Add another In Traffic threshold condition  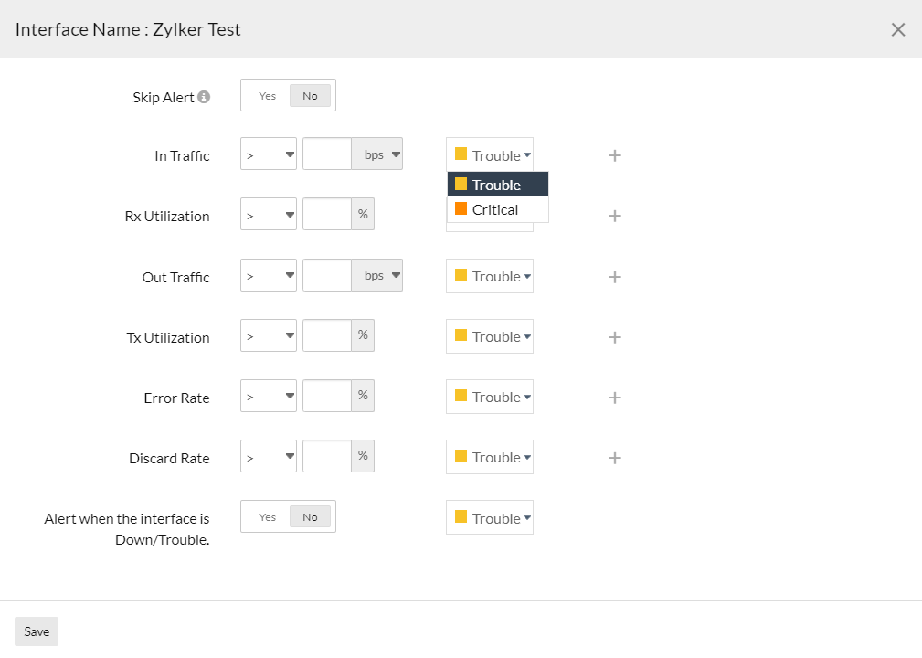click(x=614, y=155)
